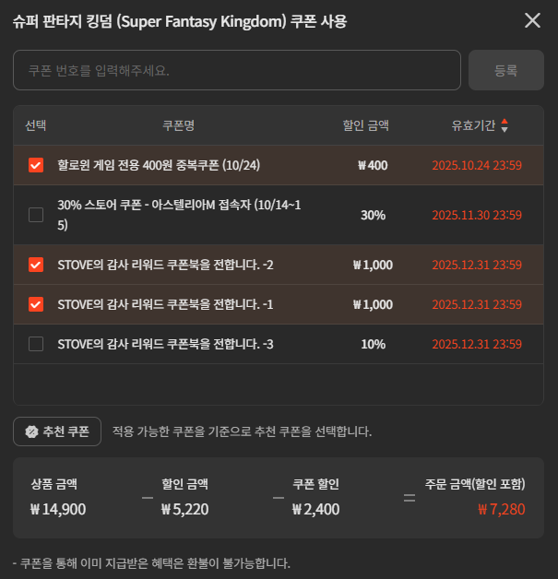Viewport: 558px width, 579px height.
Task: Click the discount badge icon in 추천 쿠폰
Action: (31, 431)
